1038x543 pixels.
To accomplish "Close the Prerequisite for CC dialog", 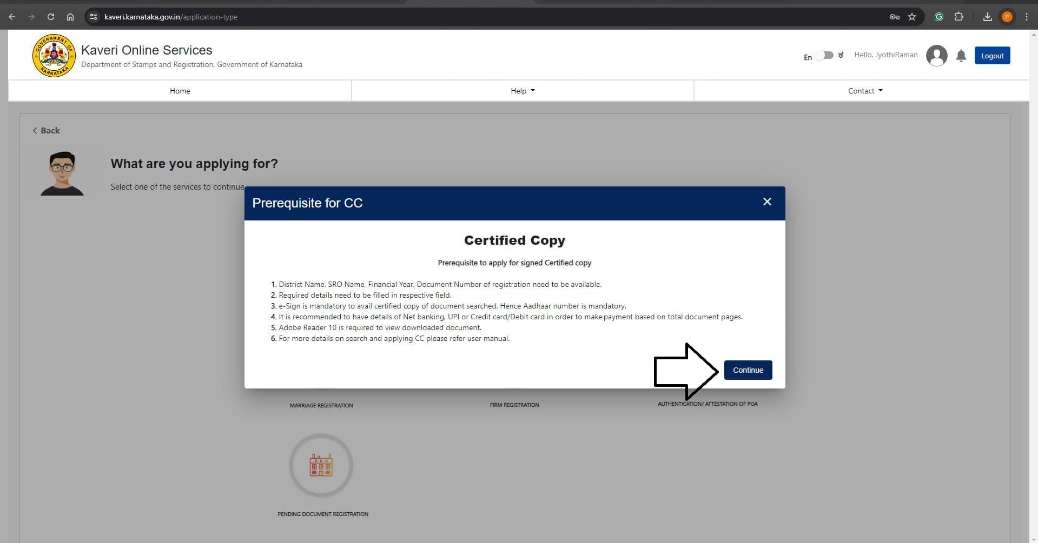I will (766, 202).
